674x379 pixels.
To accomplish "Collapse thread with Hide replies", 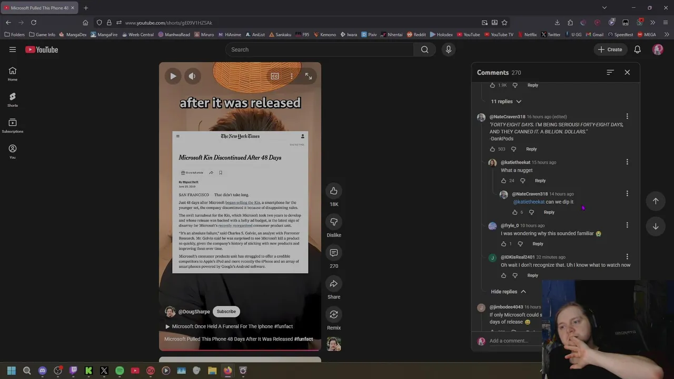I will pos(508,292).
